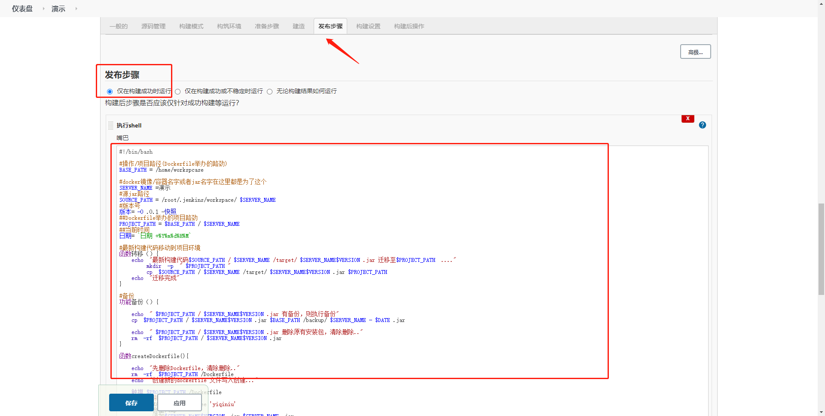Open the 构建后操作 tab

(409, 26)
